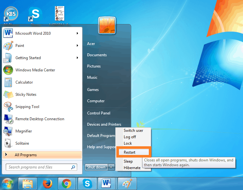
Task: Expand Microsoft Word 2010 jump list arrow
Action: pyautogui.click(x=77, y=33)
